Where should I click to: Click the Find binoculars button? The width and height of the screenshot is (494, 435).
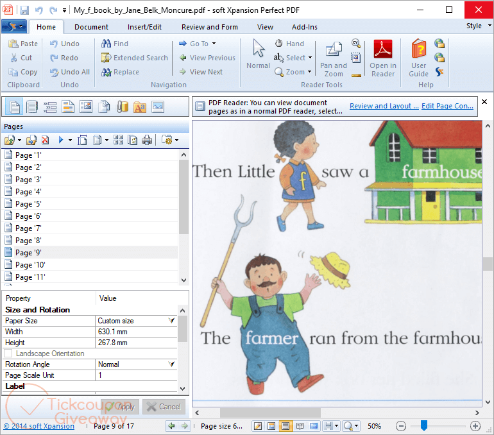pos(115,44)
